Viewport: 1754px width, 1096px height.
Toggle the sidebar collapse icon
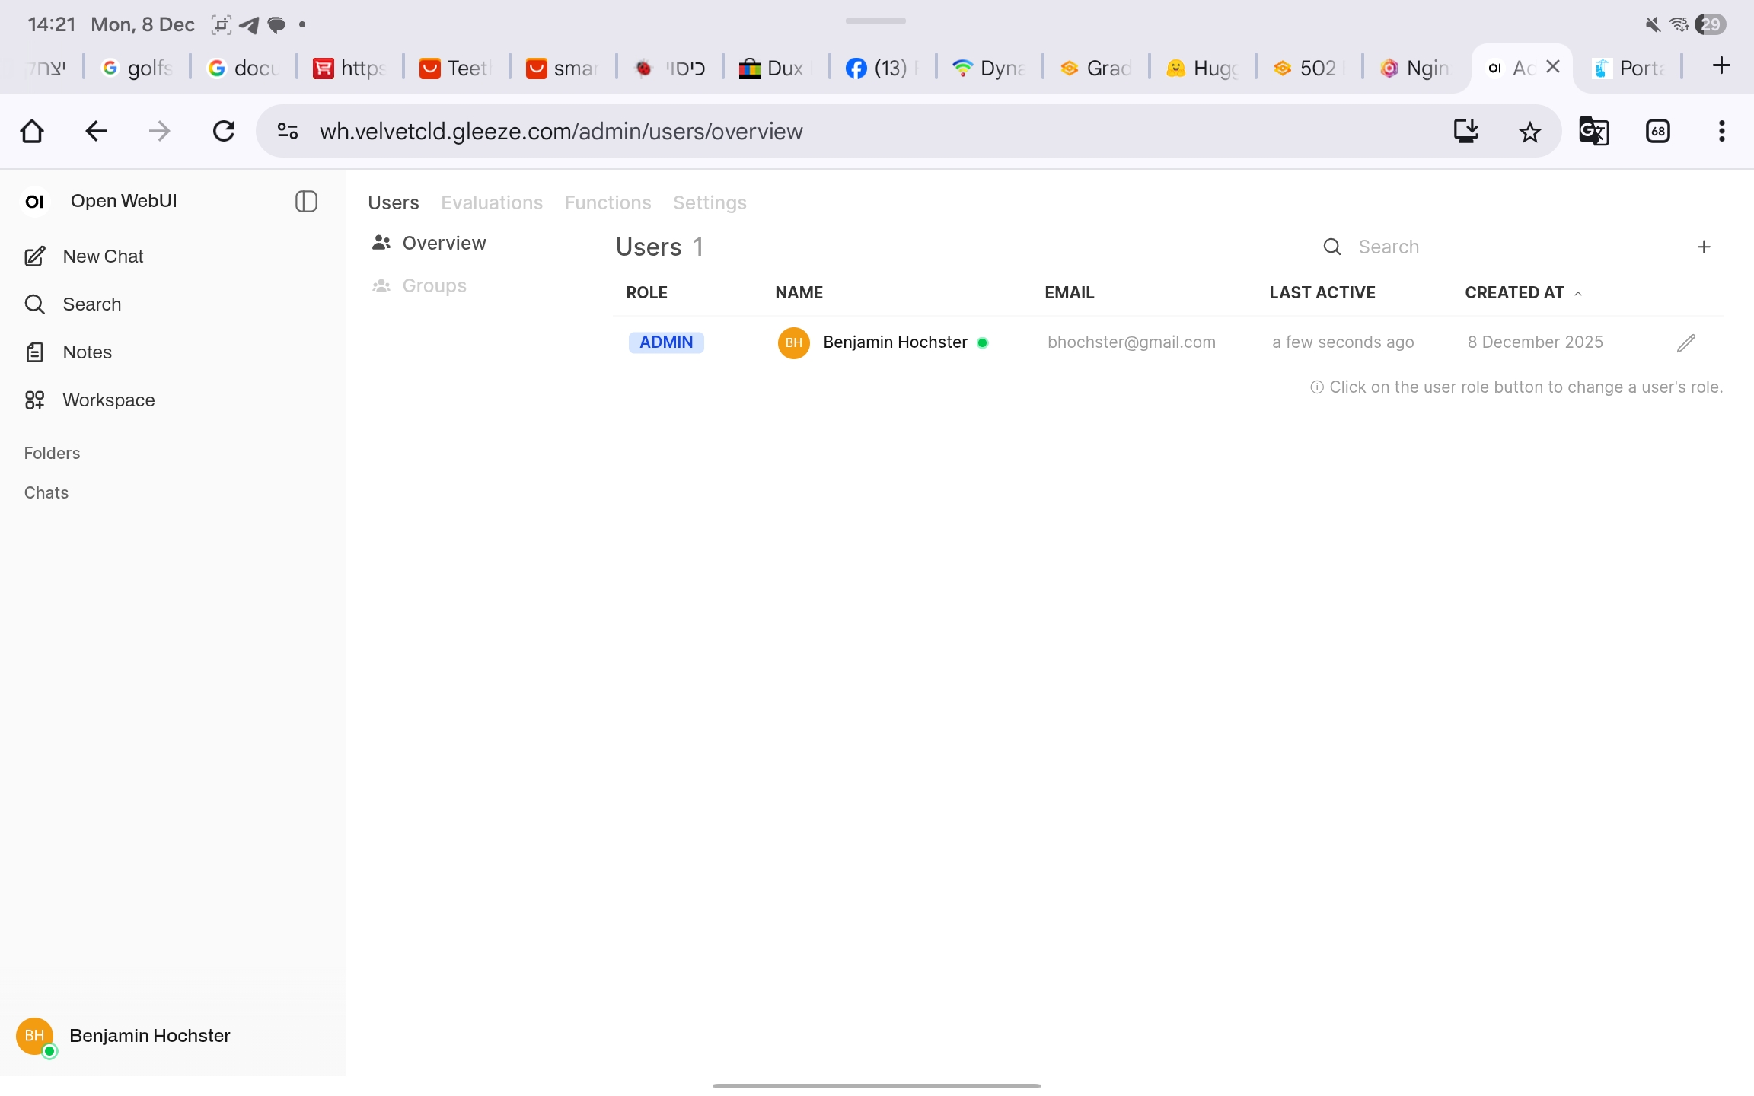click(x=306, y=201)
